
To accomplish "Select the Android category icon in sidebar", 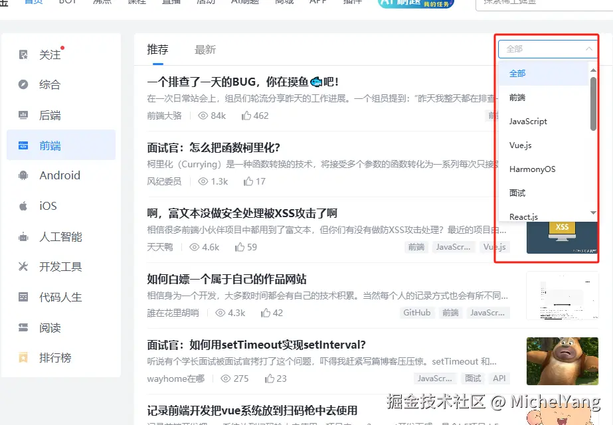I will point(22,175).
